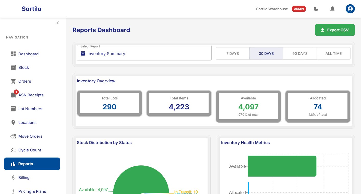Click the 'Available' axis label in Health Metrics

pyautogui.click(x=237, y=166)
